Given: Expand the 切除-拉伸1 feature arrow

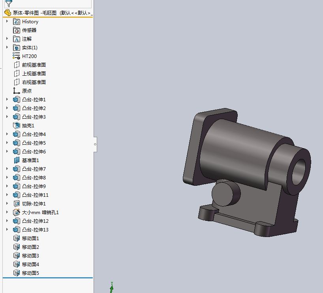Looking at the screenshot, I should 7,203.
